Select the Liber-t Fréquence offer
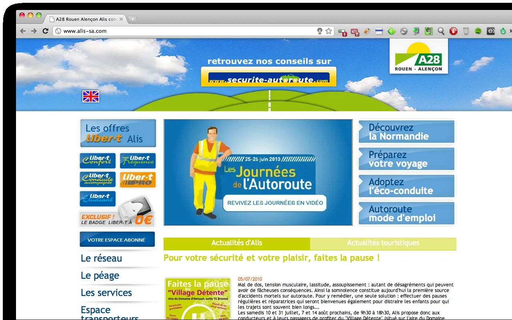This screenshot has width=512, height=320. point(138,161)
